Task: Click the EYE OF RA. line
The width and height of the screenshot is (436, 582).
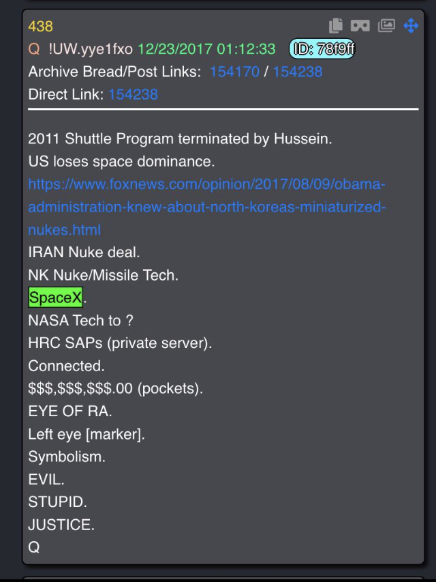Action: tap(69, 411)
